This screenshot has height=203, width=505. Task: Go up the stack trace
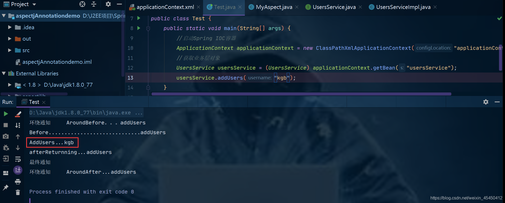pos(18,137)
